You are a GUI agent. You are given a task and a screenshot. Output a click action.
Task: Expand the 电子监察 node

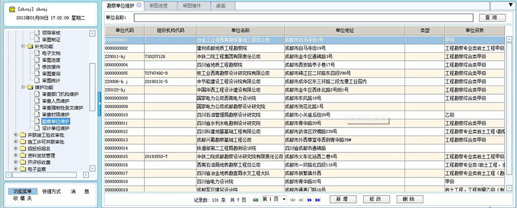(x=15, y=169)
